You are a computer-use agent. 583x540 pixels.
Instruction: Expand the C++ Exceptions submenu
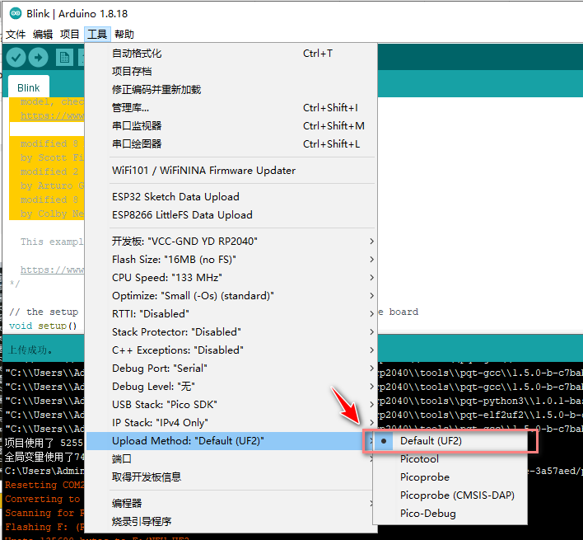(x=231, y=350)
